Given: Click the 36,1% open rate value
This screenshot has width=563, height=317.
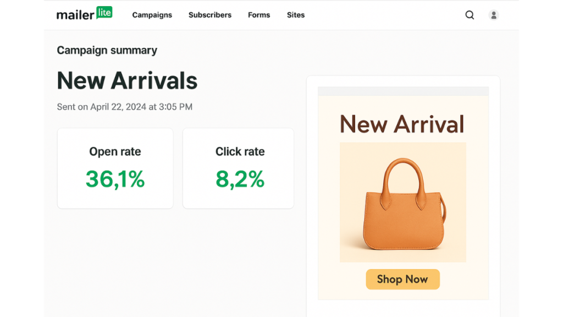Looking at the screenshot, I should [115, 179].
